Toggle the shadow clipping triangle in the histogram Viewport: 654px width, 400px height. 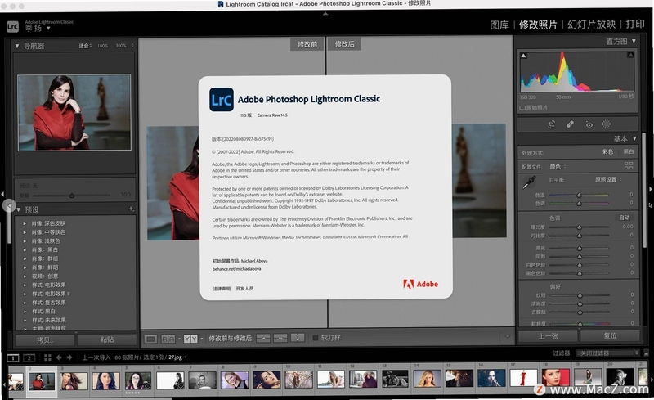pos(523,55)
